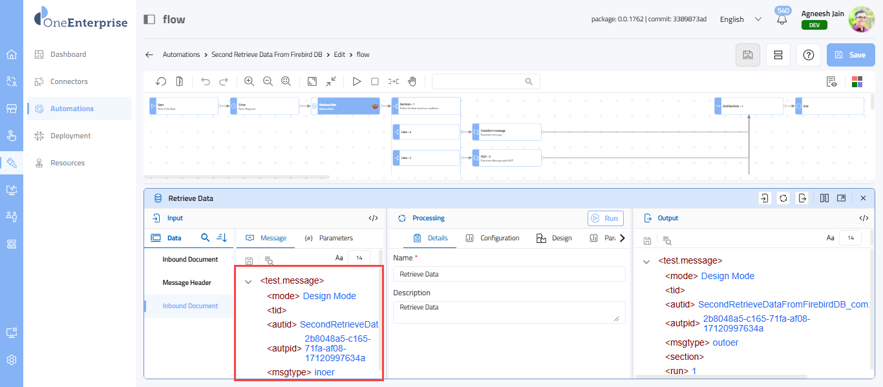Click the Run button in Processing
This screenshot has height=387, width=883.
[606, 218]
